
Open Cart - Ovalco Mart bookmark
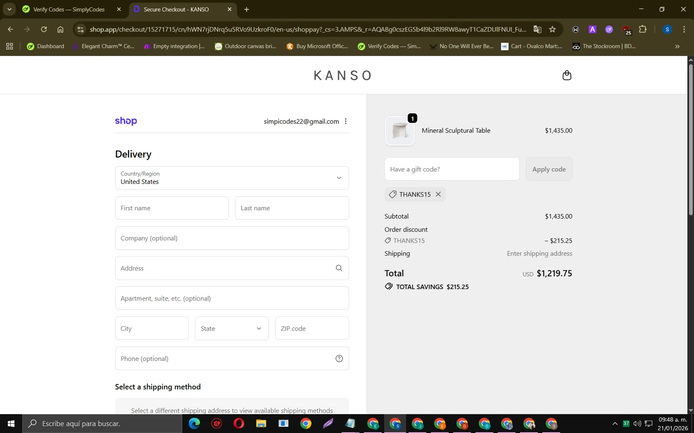click(x=532, y=46)
